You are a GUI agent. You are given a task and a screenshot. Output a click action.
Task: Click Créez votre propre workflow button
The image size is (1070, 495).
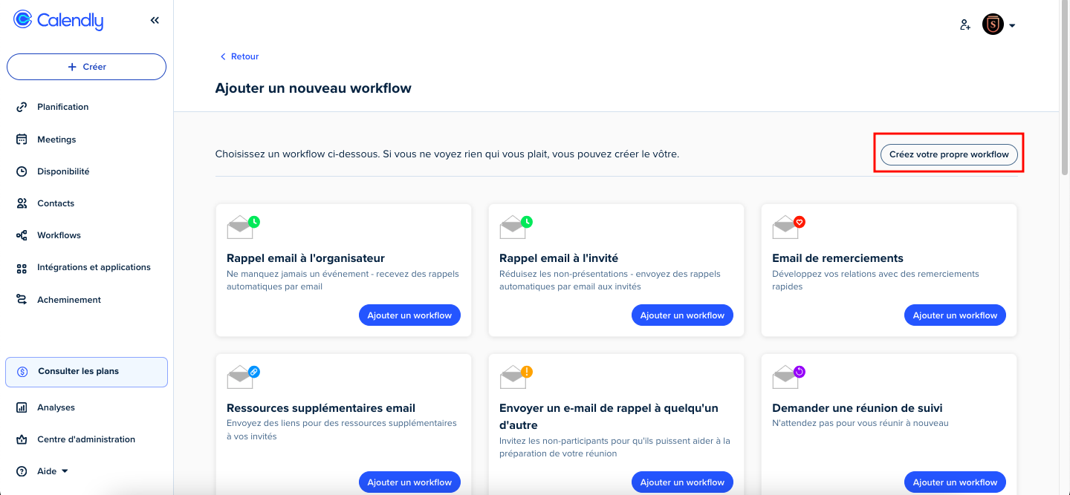click(949, 154)
